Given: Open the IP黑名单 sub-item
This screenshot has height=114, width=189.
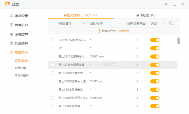Looking at the screenshot, I should coord(20,68).
